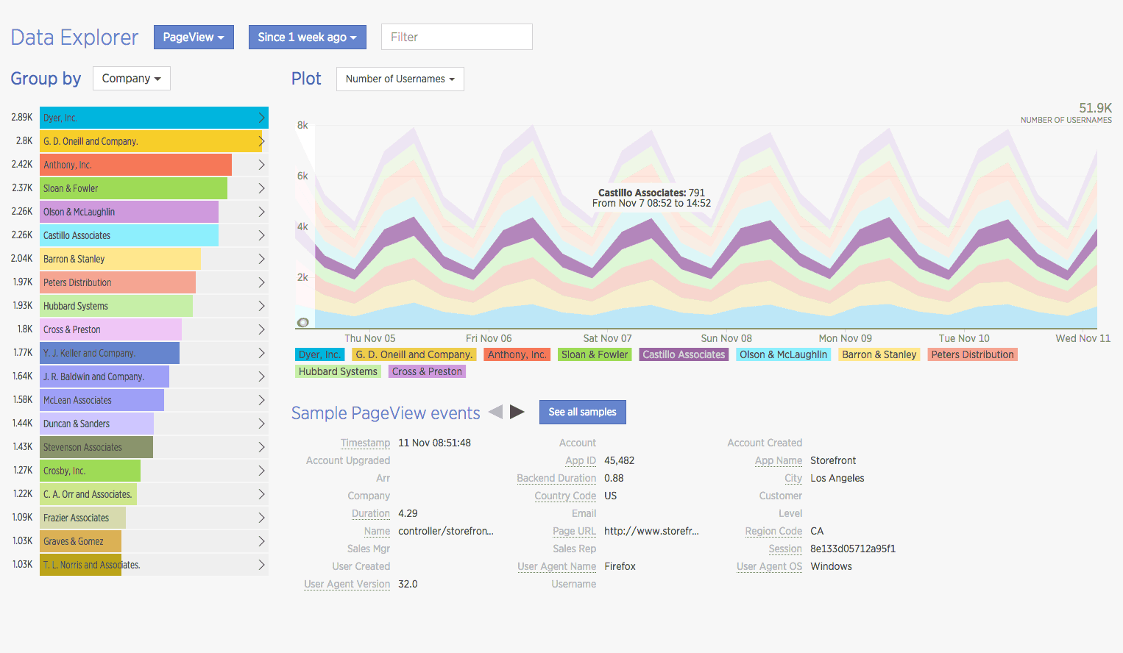Viewport: 1123px width, 653px height.
Task: Open the PageView event type dropdown
Action: (194, 37)
